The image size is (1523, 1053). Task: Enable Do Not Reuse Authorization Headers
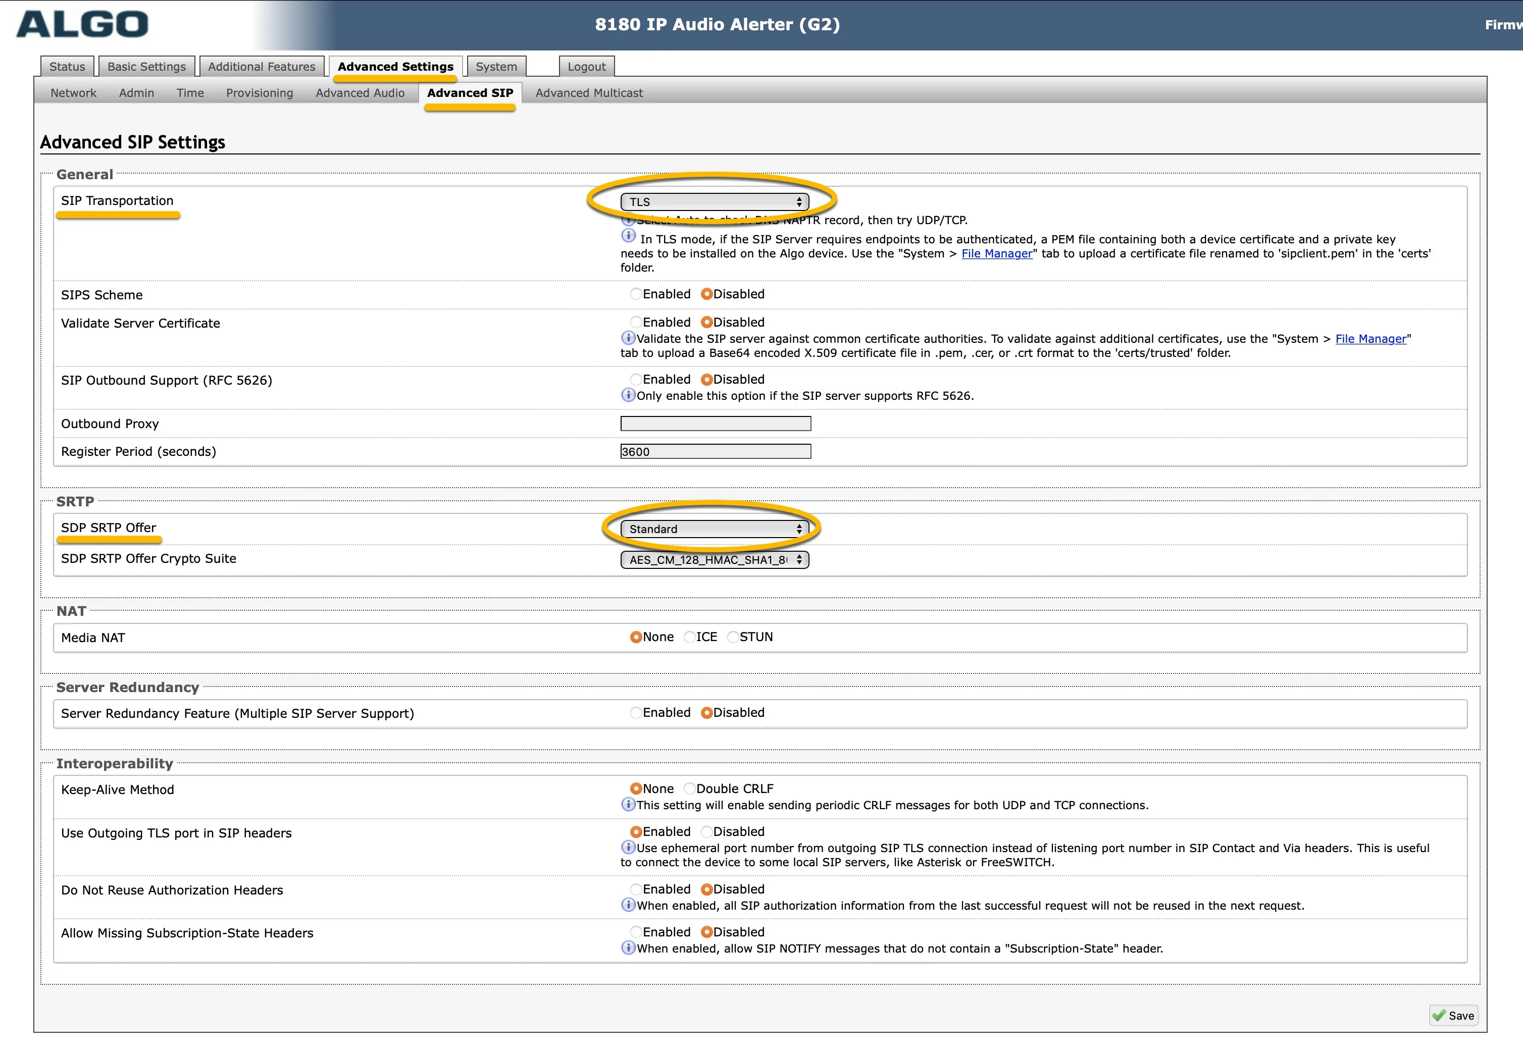pyautogui.click(x=635, y=889)
